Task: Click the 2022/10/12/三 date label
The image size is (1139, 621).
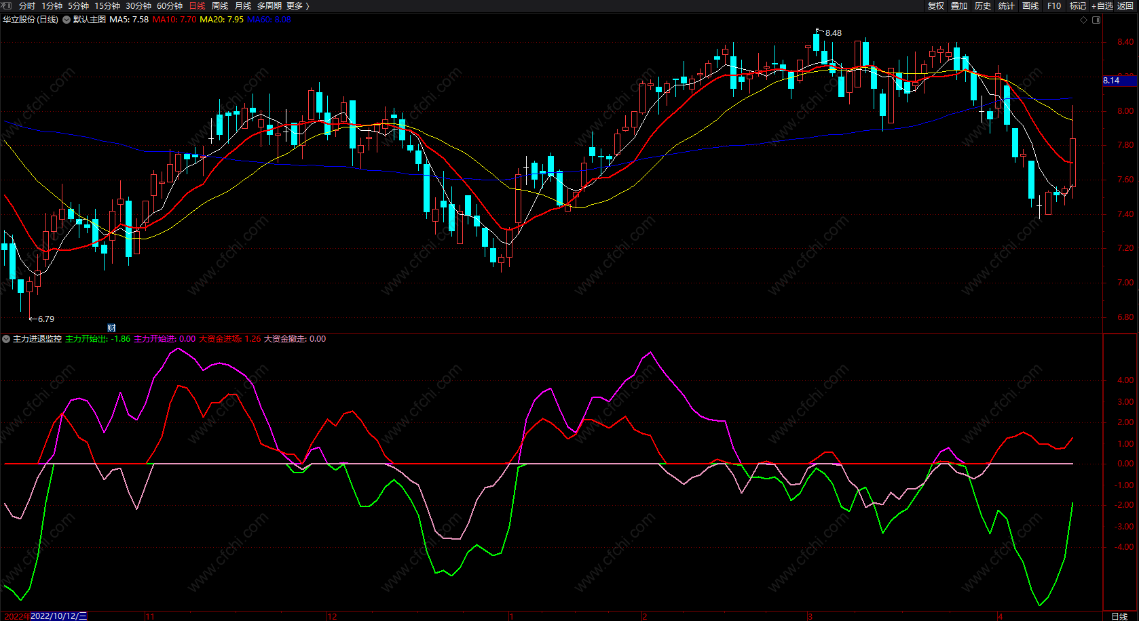Action: (59, 616)
